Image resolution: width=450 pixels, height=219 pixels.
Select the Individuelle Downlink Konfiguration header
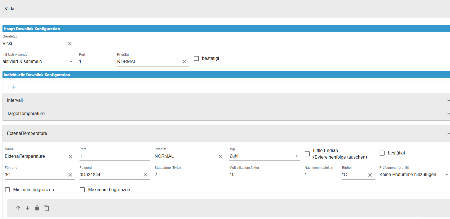point(226,75)
